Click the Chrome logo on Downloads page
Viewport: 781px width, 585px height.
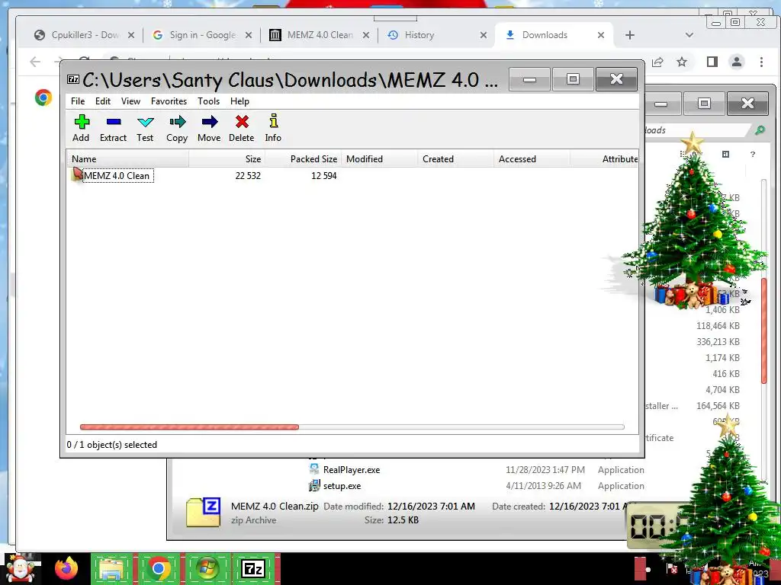pyautogui.click(x=43, y=97)
